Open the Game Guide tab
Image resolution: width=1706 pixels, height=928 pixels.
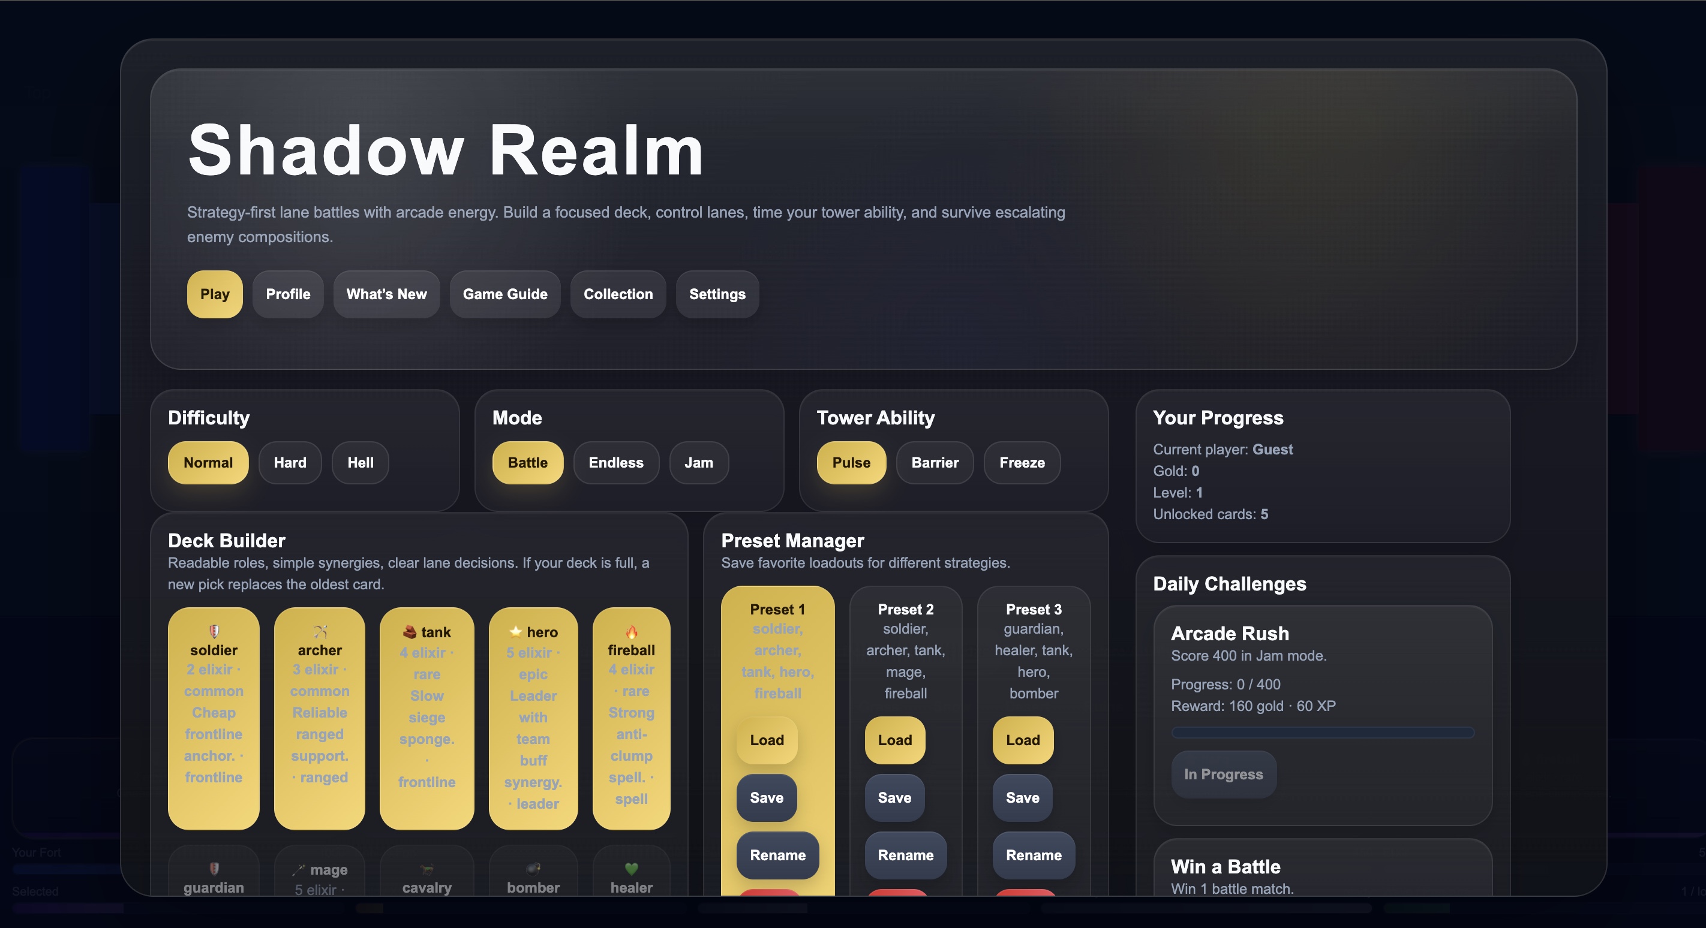point(504,294)
